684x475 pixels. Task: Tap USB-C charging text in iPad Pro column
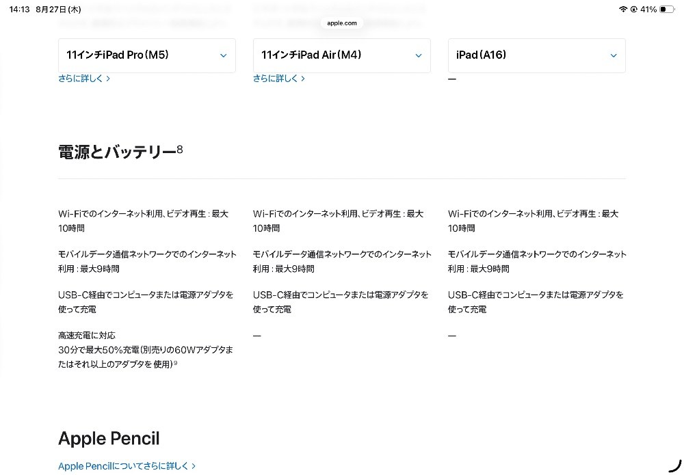[x=146, y=301]
